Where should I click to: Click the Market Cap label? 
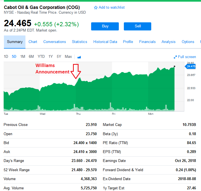(x=112, y=125)
